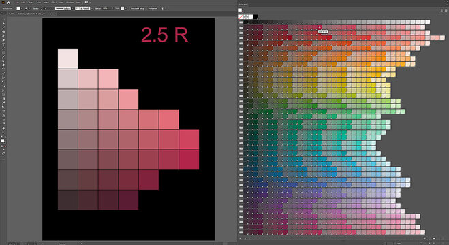Select the None swatch in the Swatches panel

(241, 17)
